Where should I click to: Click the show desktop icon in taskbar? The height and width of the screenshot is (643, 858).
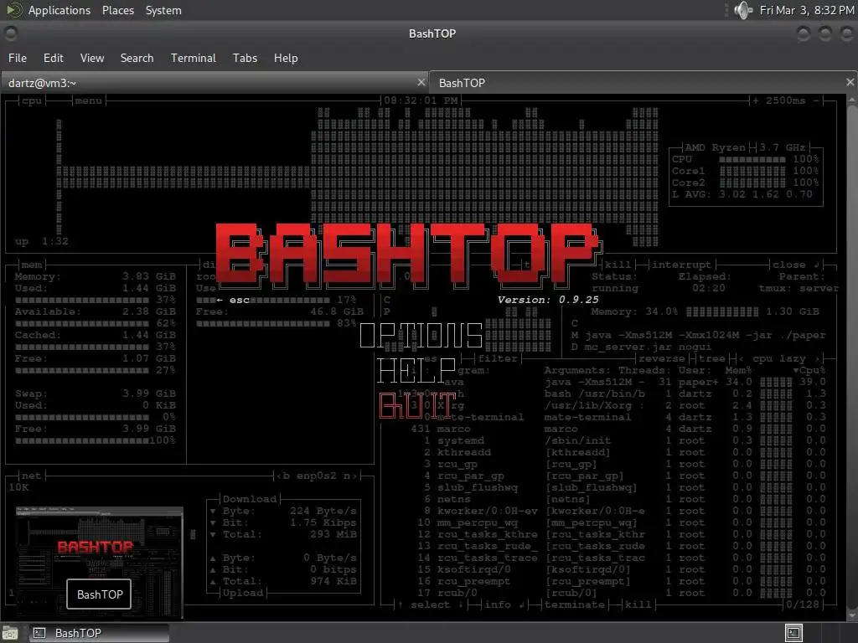[x=10, y=633]
